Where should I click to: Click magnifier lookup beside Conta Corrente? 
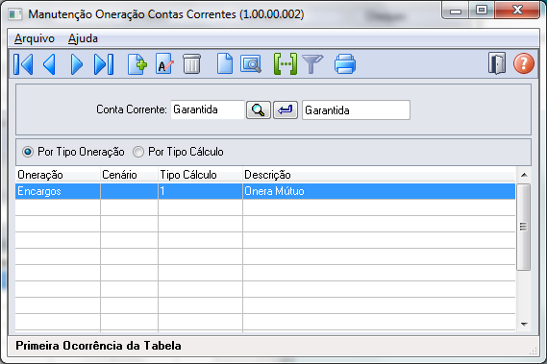click(x=259, y=110)
